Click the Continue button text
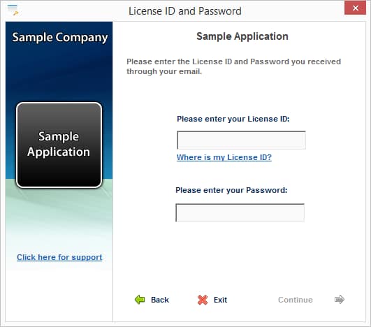This screenshot has width=371, height=327. point(296,300)
